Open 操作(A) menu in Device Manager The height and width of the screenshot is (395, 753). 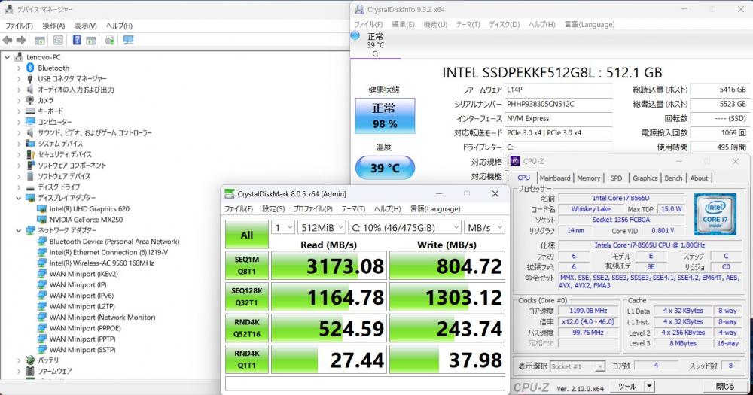53,26
